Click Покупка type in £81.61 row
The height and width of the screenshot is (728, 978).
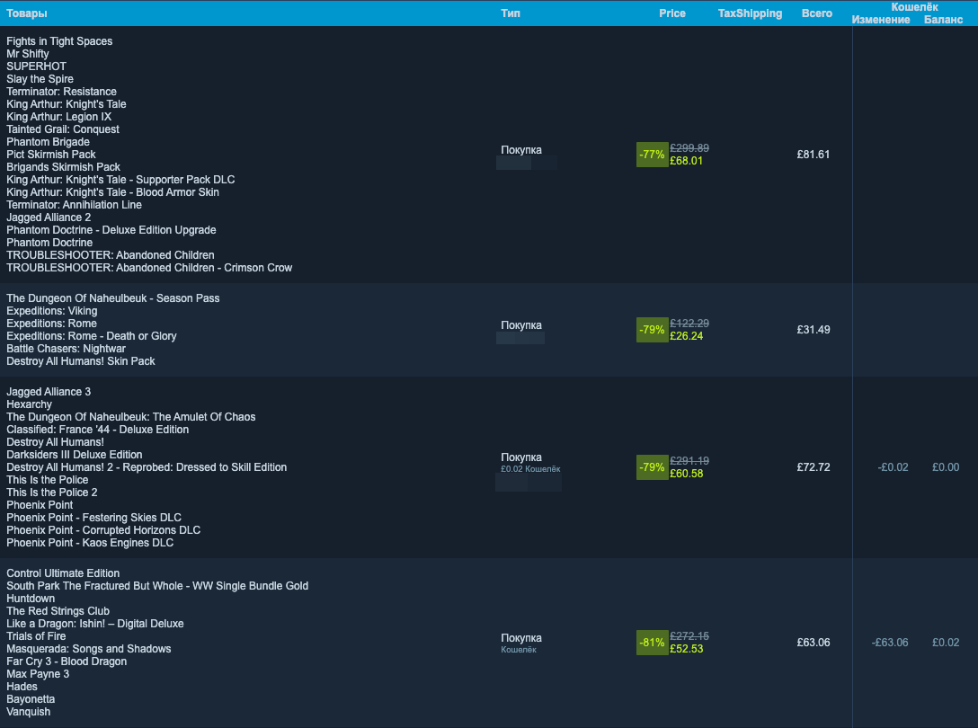(520, 150)
